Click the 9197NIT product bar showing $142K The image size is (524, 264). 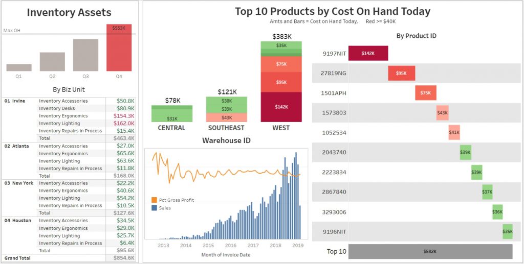[368, 53]
